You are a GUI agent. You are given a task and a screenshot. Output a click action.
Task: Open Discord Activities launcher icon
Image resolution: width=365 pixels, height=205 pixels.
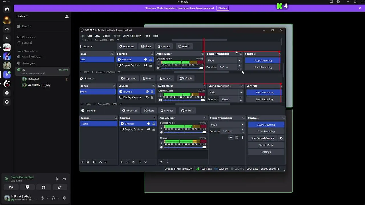tap(44, 187)
